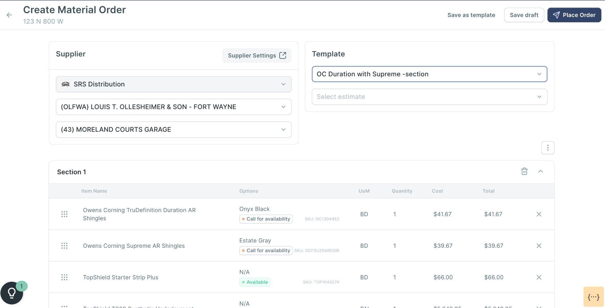Click the back arrow icon
The width and height of the screenshot is (605, 308).
(x=9, y=15)
